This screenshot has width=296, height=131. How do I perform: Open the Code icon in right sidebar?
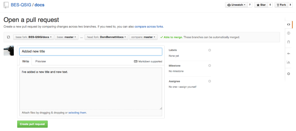(x=288, y=25)
